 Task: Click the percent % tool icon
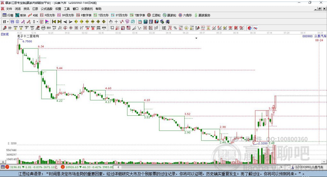pyautogui.click(x=175, y=28)
